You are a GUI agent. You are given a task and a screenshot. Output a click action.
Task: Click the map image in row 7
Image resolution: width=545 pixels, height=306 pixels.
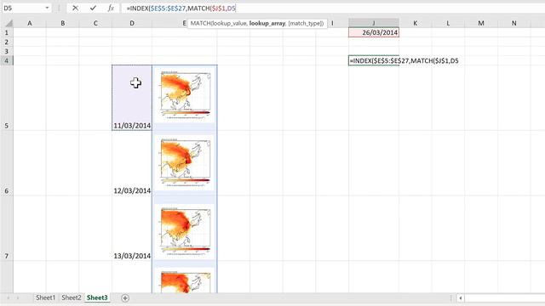(186, 231)
